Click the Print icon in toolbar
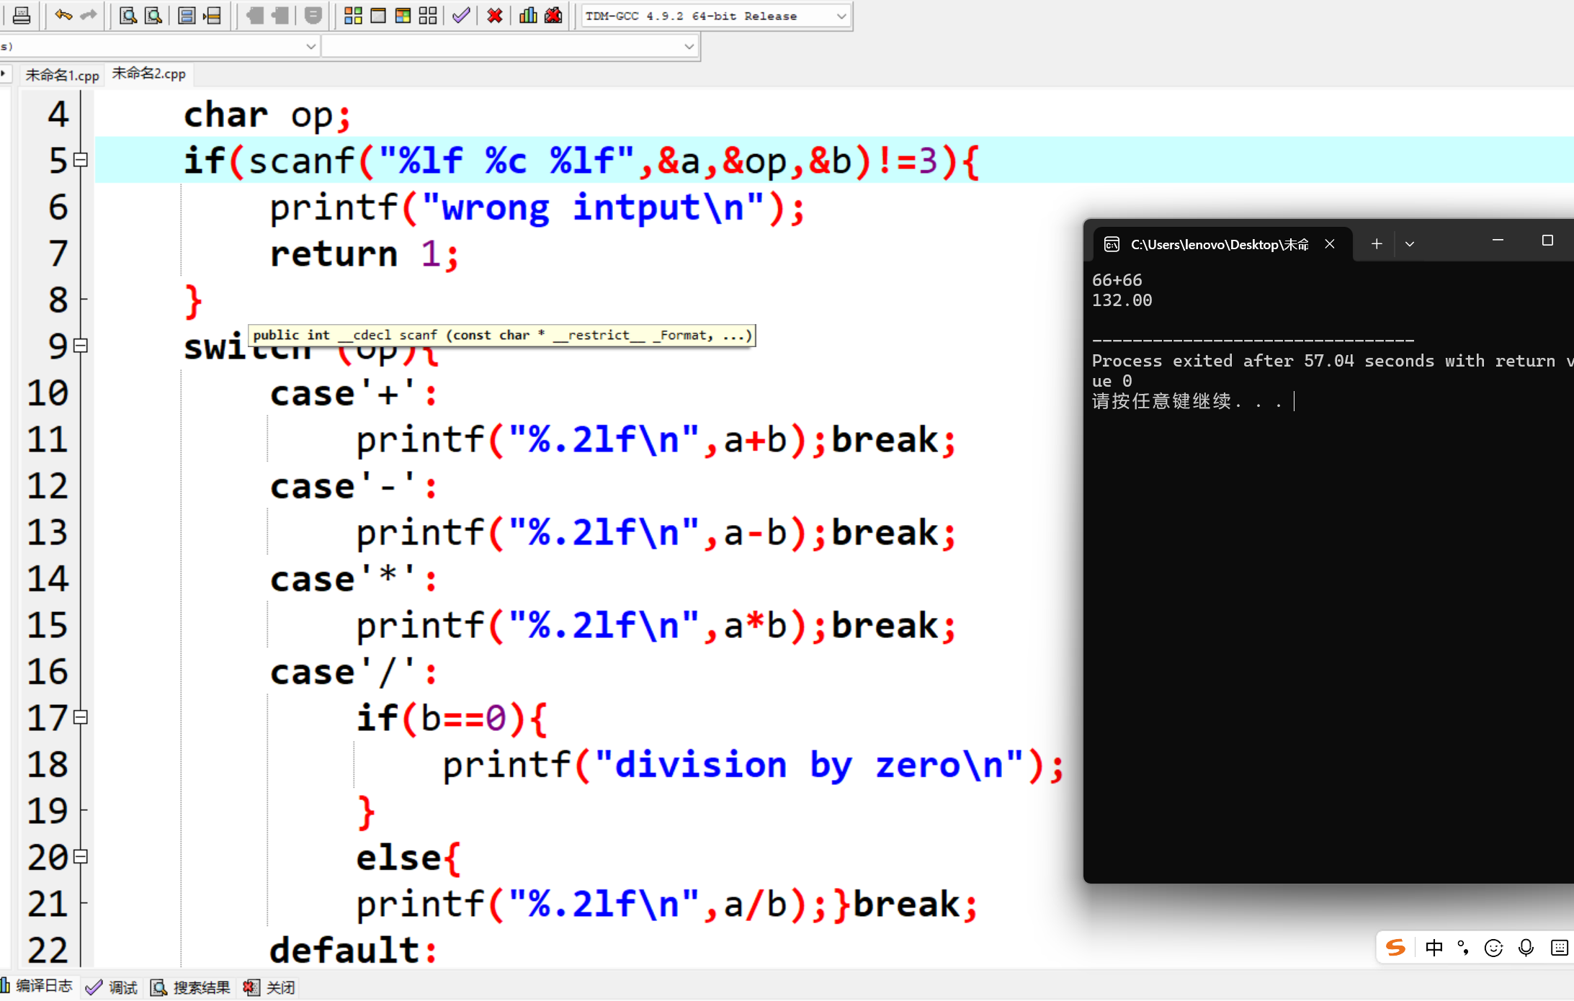The height and width of the screenshot is (1001, 1574). pos(22,15)
